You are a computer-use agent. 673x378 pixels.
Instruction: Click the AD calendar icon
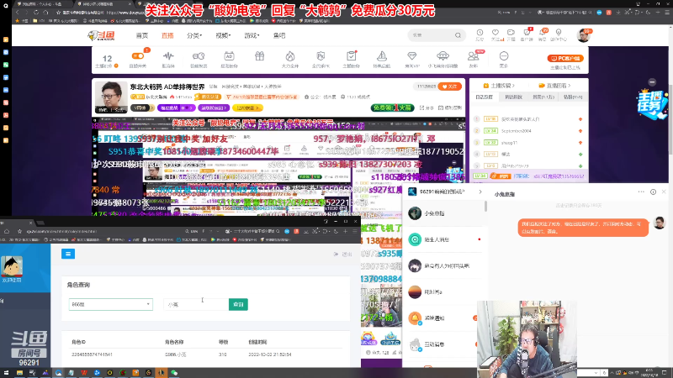[x=229, y=56]
